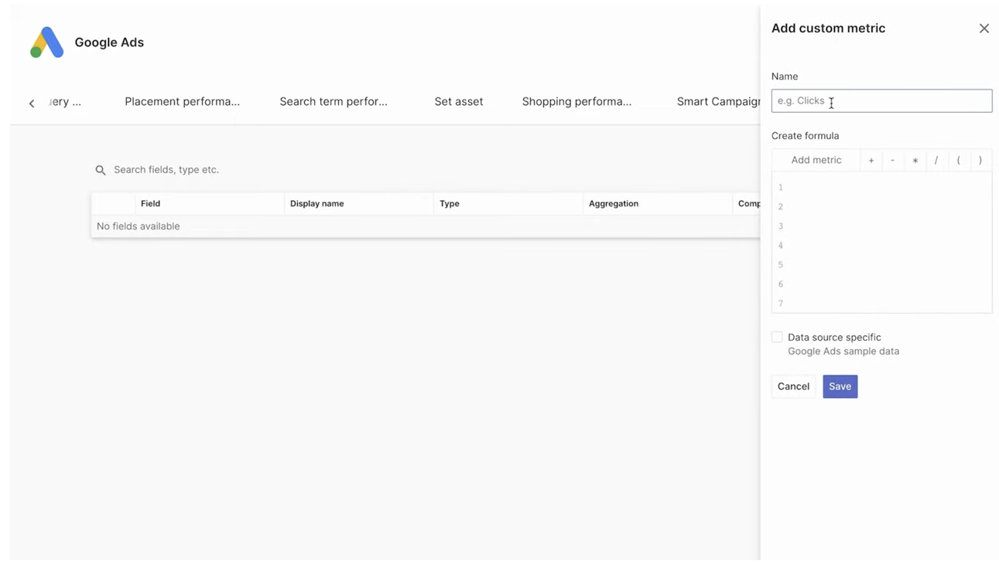This screenshot has width=999, height=571.
Task: Click the Cancel button
Action: [x=792, y=386]
